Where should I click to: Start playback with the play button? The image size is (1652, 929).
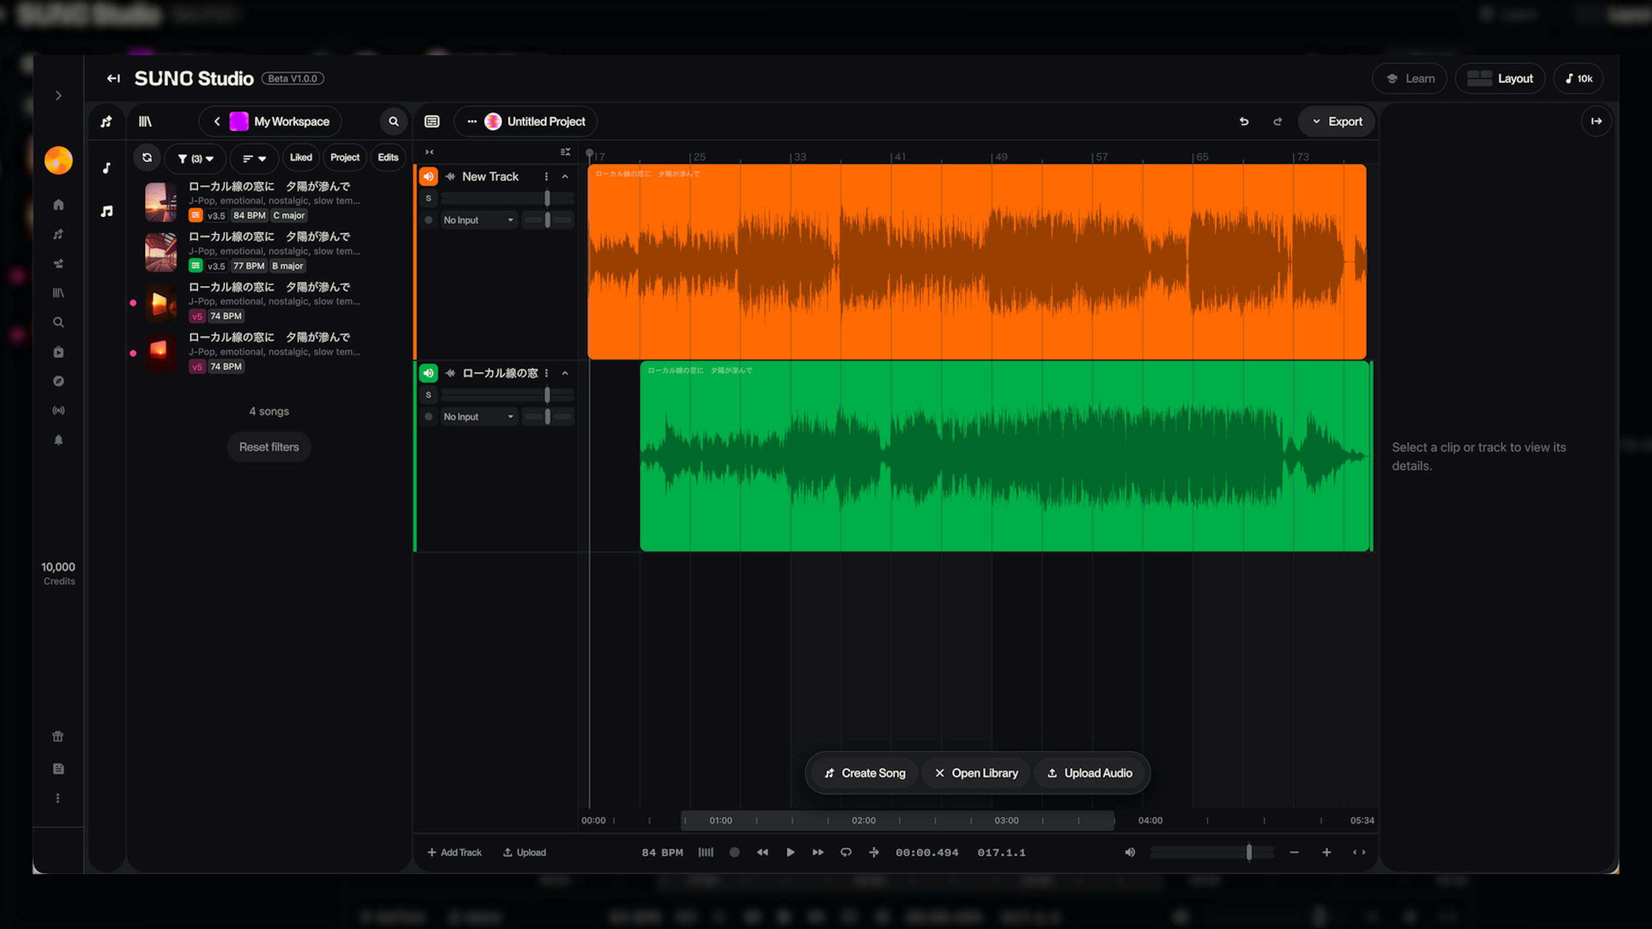[x=790, y=852]
